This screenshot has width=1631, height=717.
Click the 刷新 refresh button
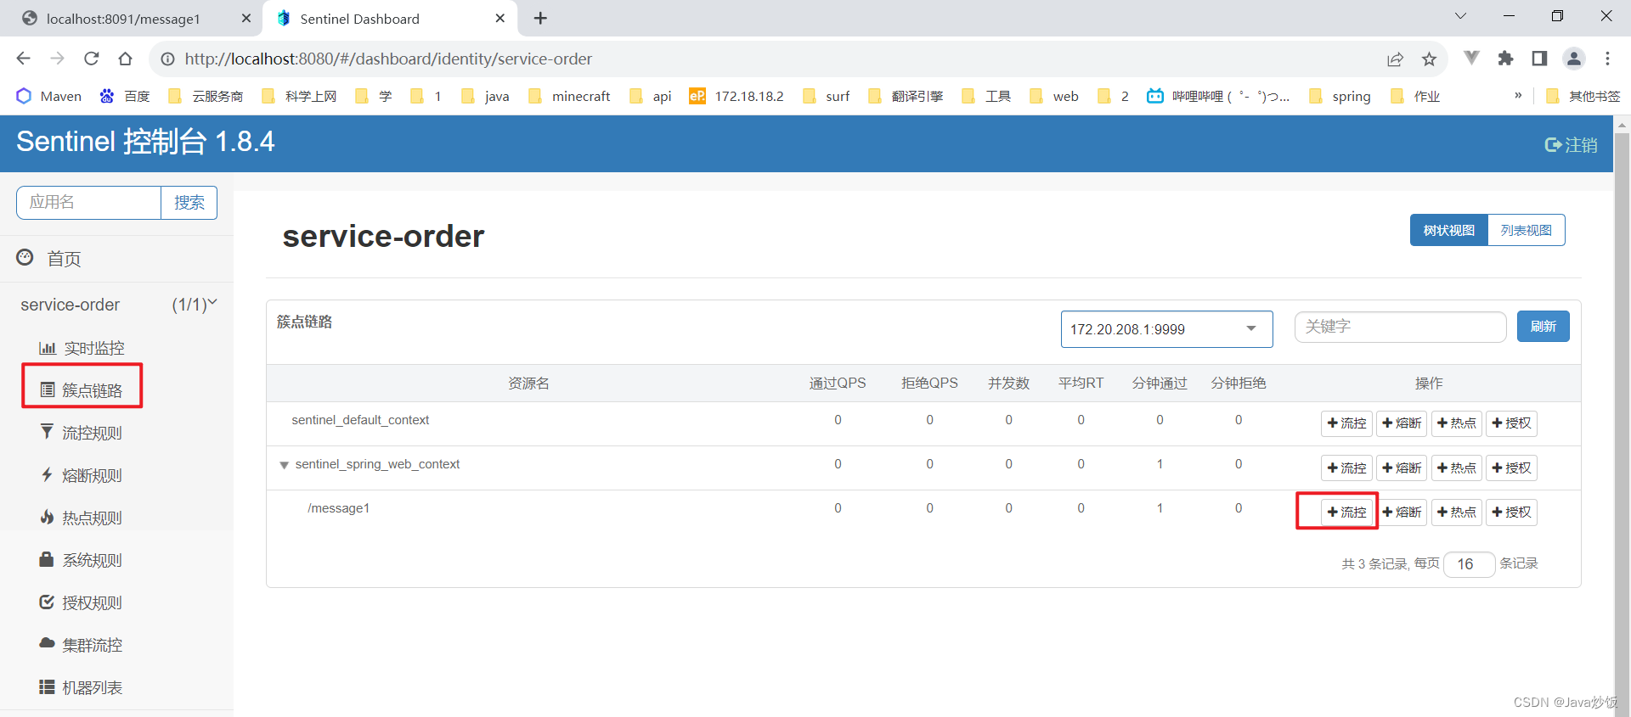1543,326
